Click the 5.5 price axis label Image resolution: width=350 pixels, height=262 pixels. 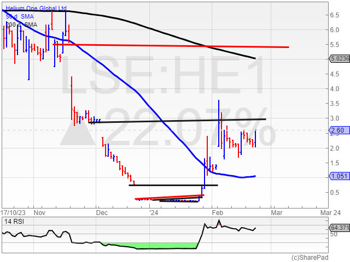[335, 45]
